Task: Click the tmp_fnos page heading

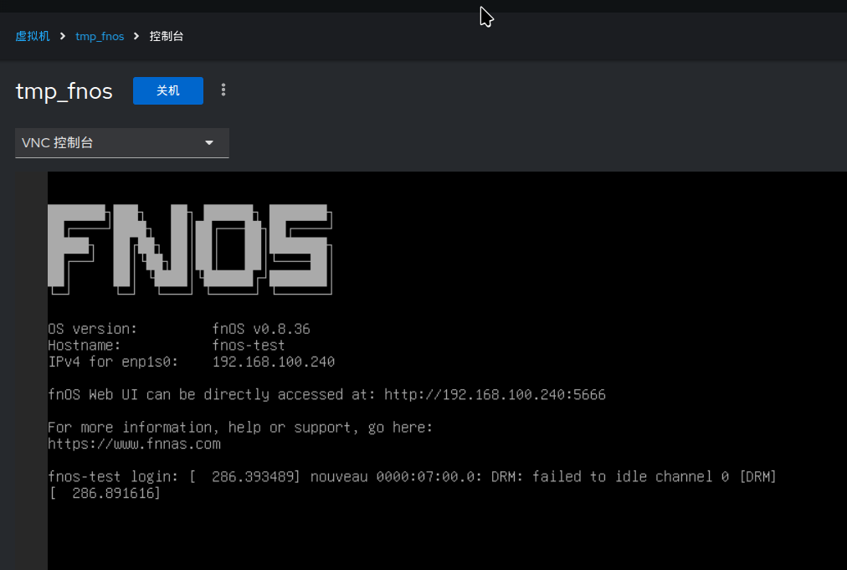Action: 64,90
